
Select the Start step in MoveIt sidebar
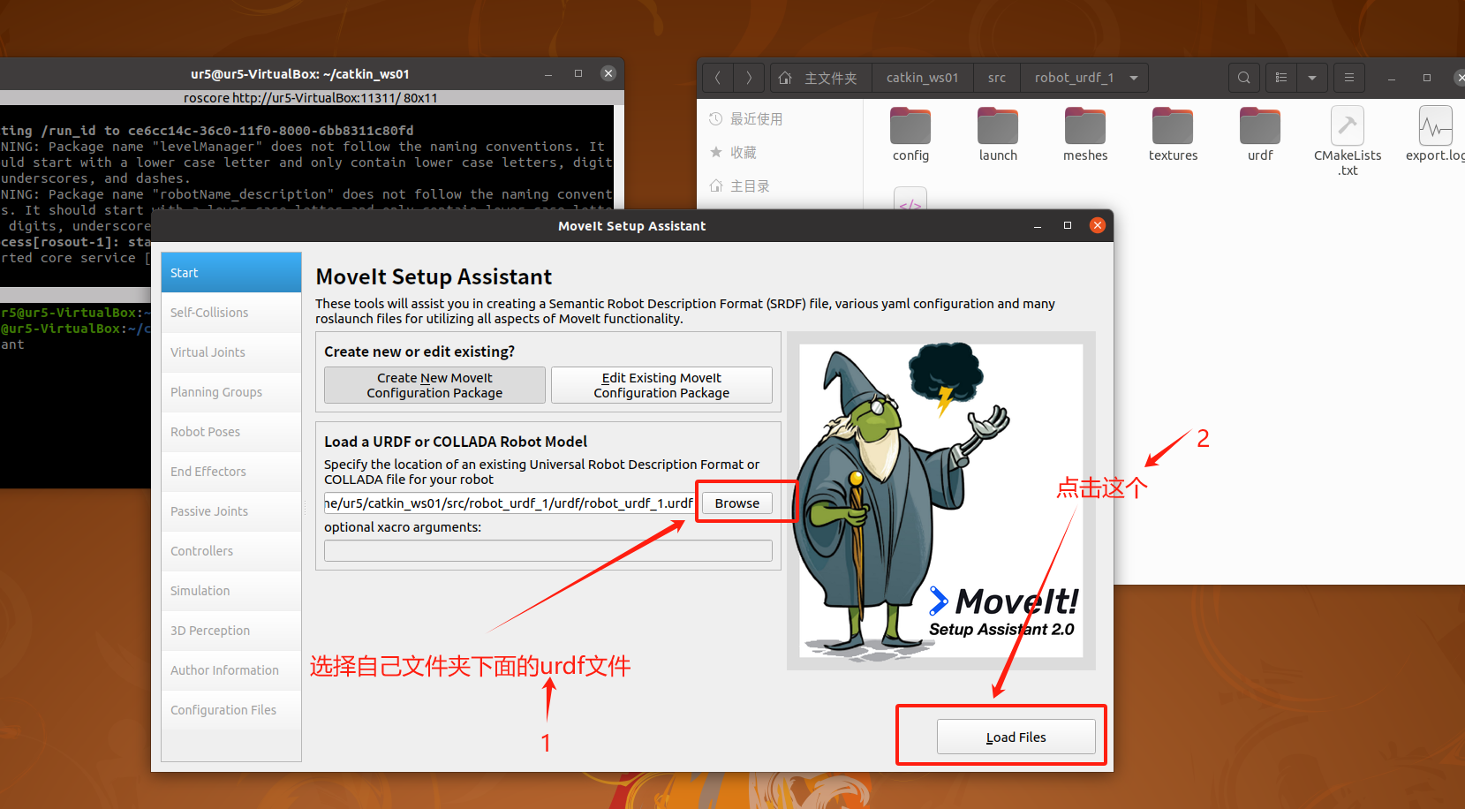pos(231,272)
